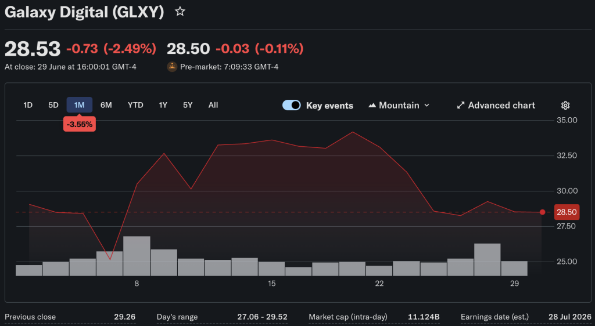Click the Market cap (intra-day) label

pos(348,317)
